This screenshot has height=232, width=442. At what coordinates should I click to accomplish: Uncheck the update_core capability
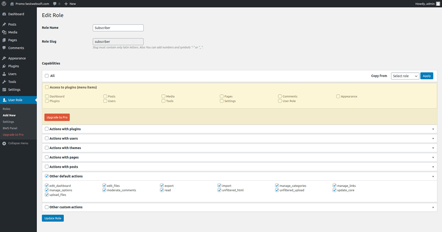tap(335, 190)
